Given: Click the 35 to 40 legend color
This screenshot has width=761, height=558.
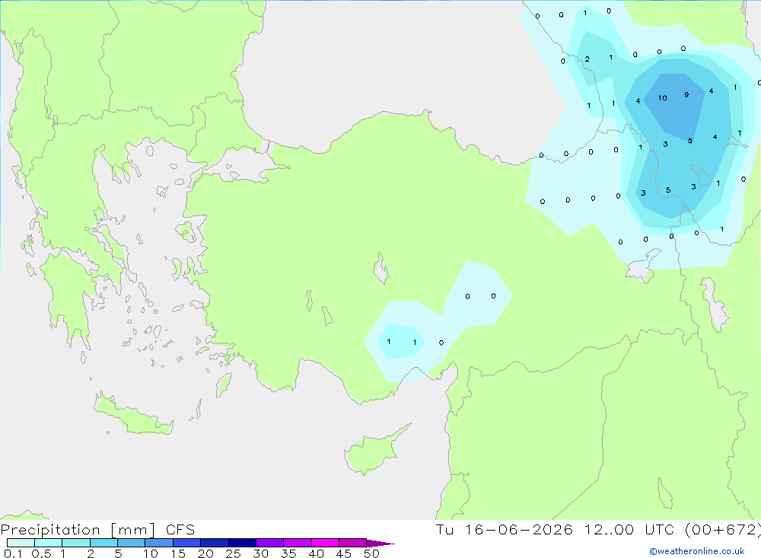Looking at the screenshot, I should click(x=298, y=543).
